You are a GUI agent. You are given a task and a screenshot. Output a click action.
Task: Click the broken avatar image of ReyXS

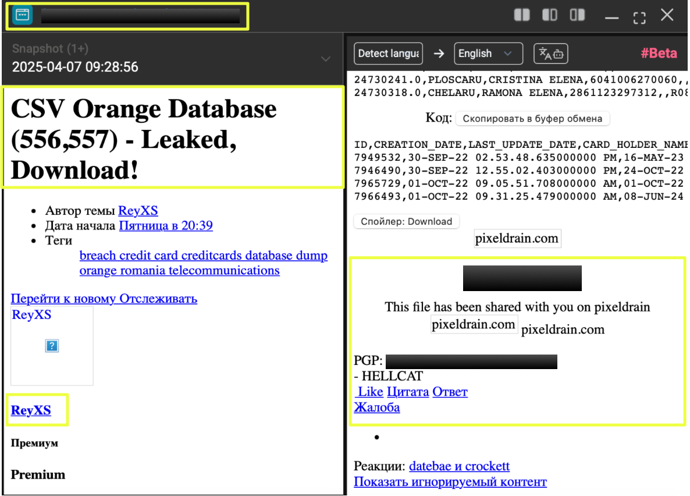coord(52,346)
